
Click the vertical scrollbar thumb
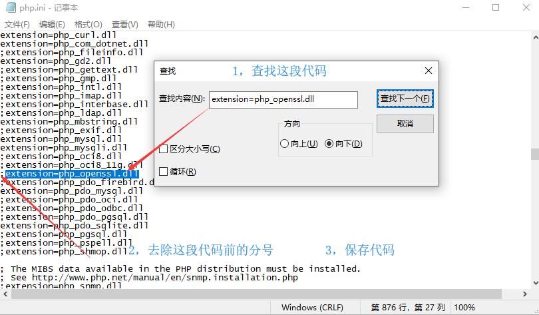534,154
